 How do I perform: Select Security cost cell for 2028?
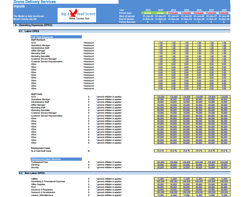pos(224,167)
